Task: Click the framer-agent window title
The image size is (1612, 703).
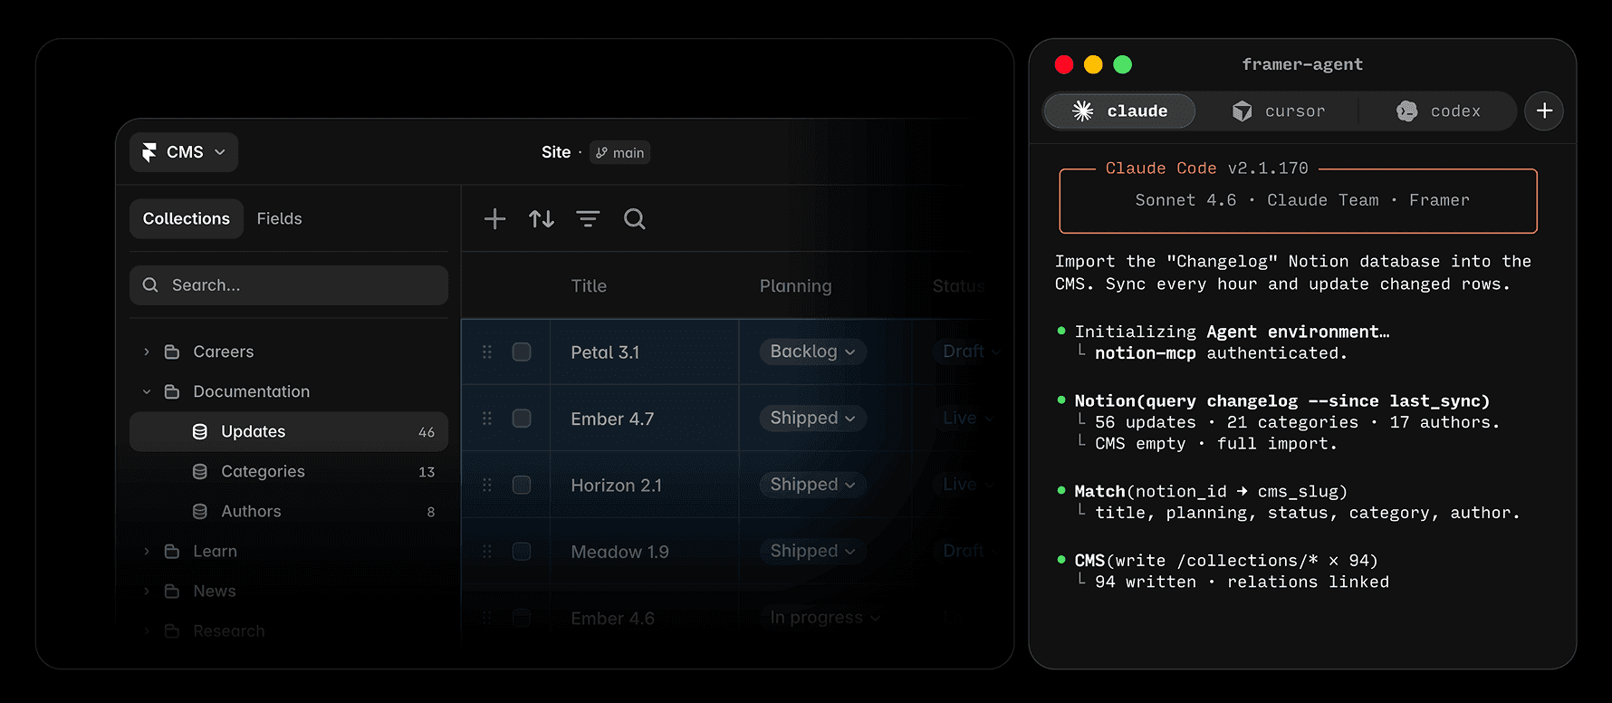Action: click(x=1302, y=64)
